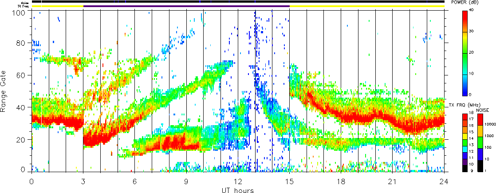The image size is (496, 193).
Task: Click the "10" label on POWER colorbar
Action: 471,74
